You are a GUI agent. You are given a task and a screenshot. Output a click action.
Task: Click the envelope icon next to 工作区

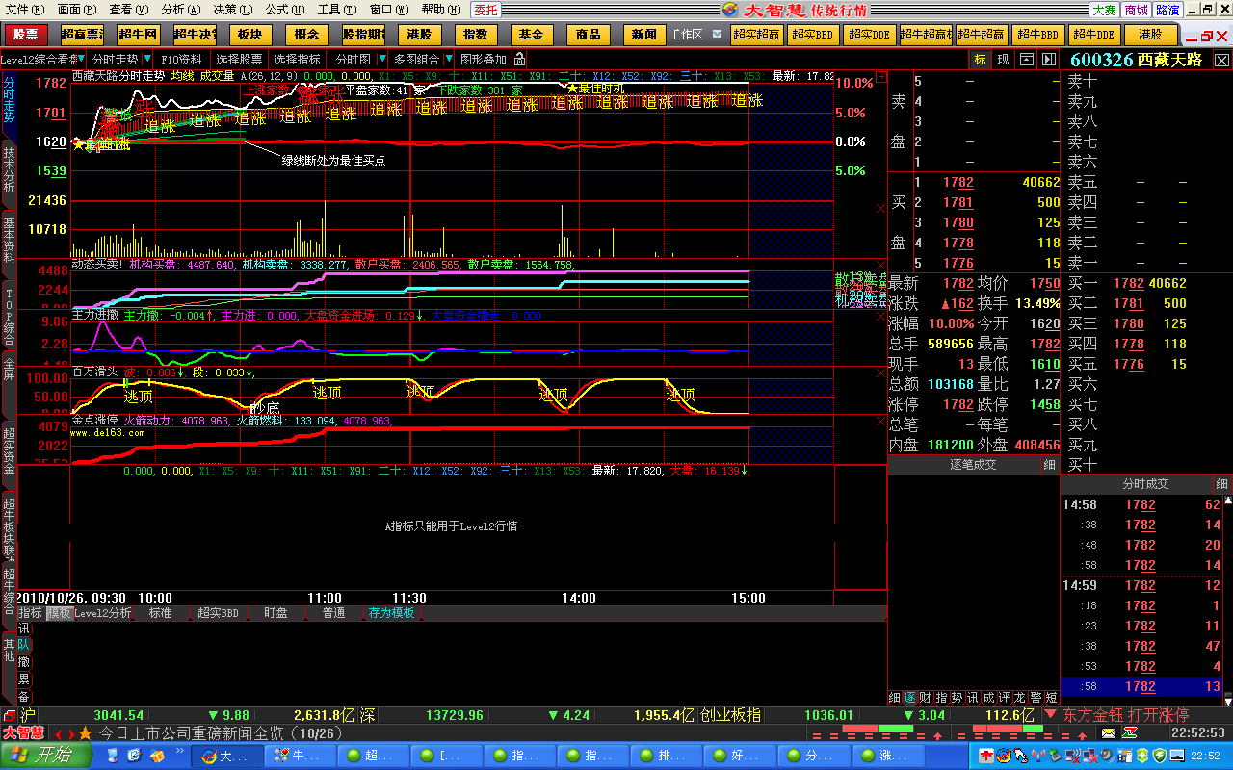(x=719, y=35)
